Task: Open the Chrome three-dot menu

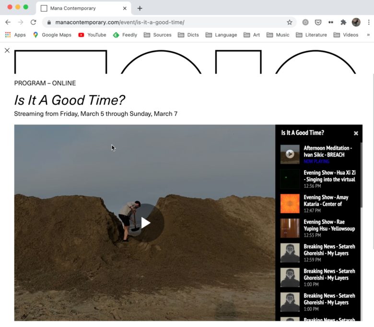Action: pyautogui.click(x=368, y=22)
